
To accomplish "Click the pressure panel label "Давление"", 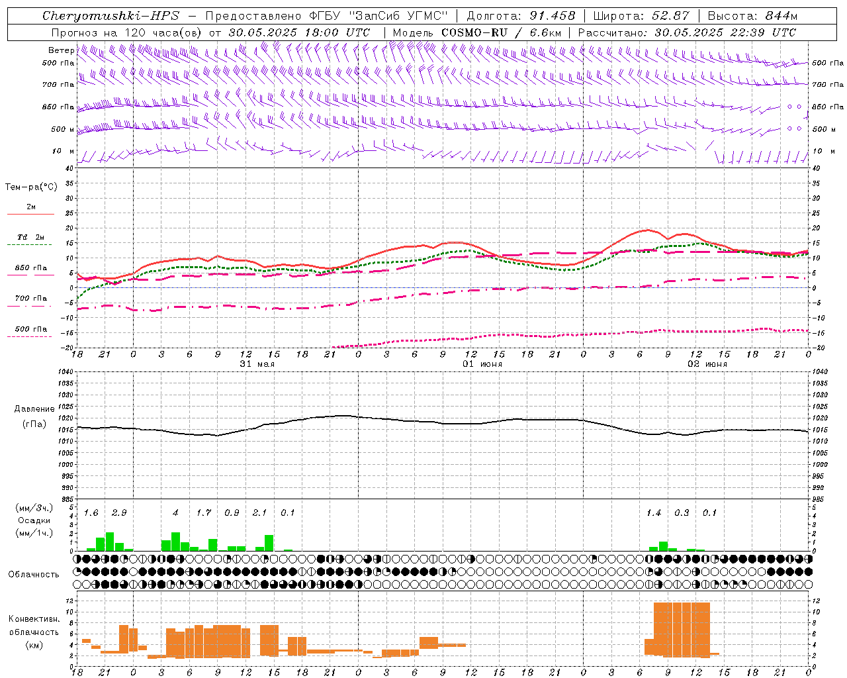I will [34, 409].
